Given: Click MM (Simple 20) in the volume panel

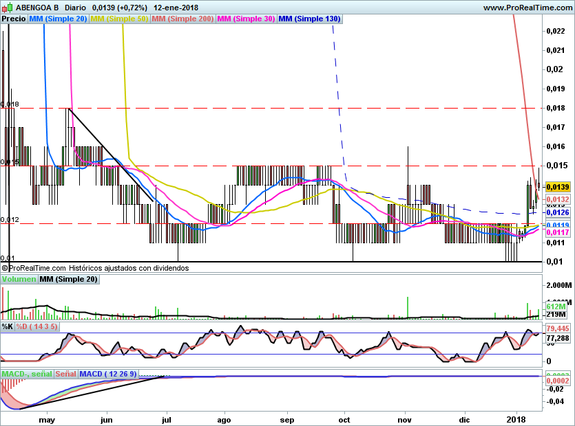Looking at the screenshot, I should [68, 280].
